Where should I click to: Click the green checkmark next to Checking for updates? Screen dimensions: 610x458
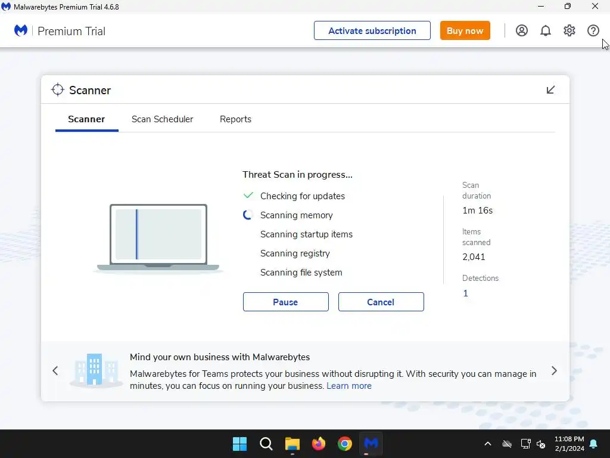[x=248, y=195]
